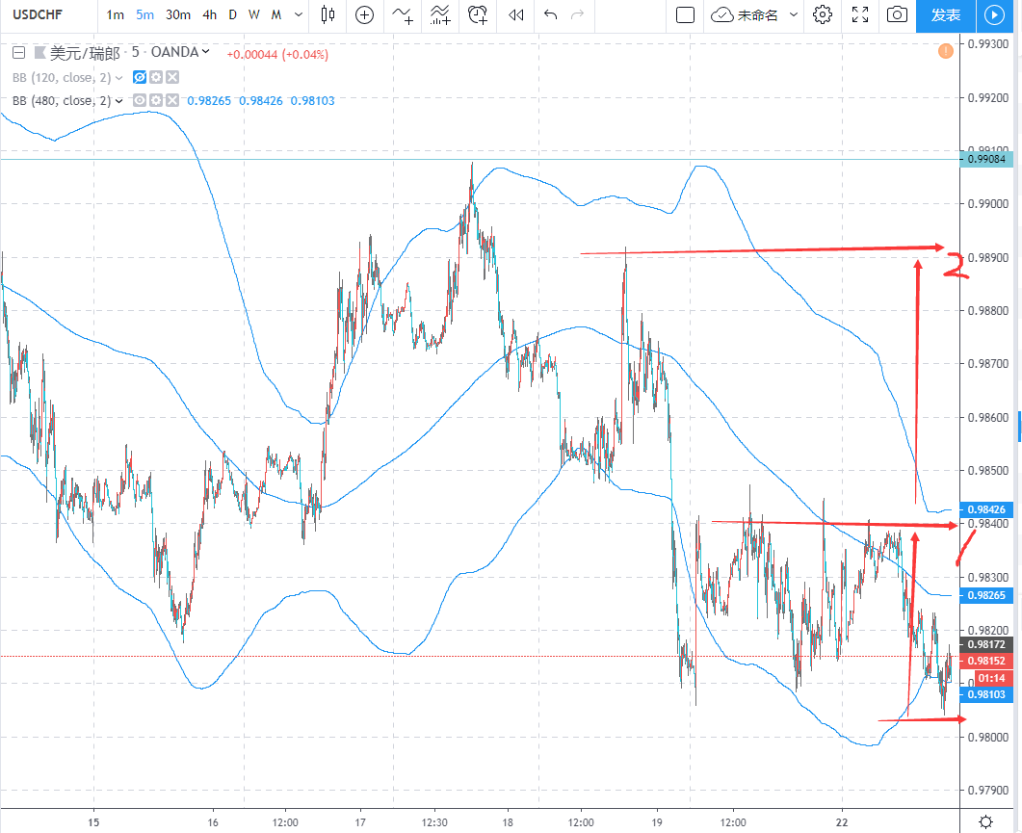Save chart layout via the cloud icon
This screenshot has width=1022, height=833.
pos(722,14)
